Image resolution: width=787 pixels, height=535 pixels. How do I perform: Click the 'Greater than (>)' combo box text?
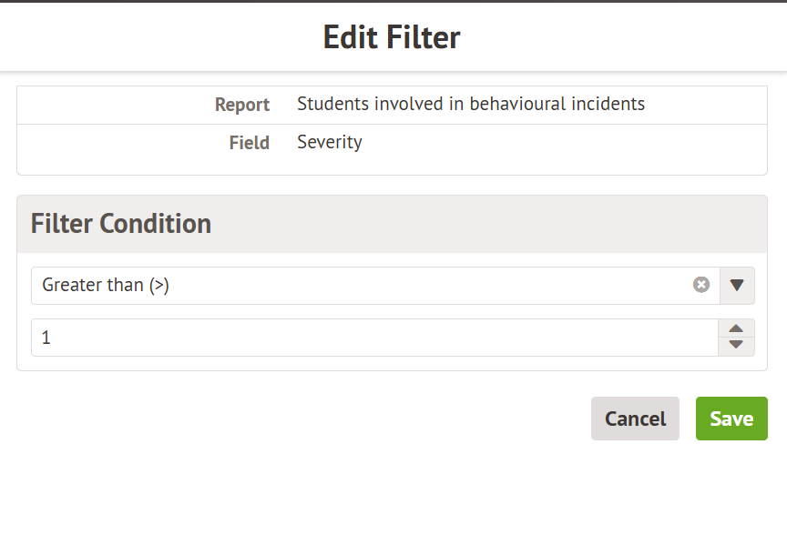tap(107, 285)
